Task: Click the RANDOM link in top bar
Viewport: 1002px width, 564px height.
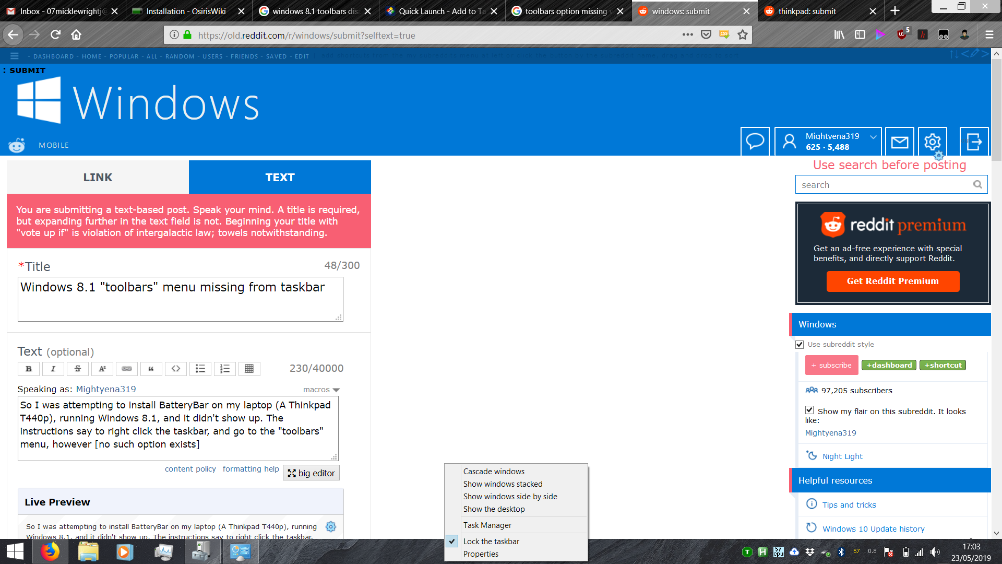Action: click(x=180, y=56)
